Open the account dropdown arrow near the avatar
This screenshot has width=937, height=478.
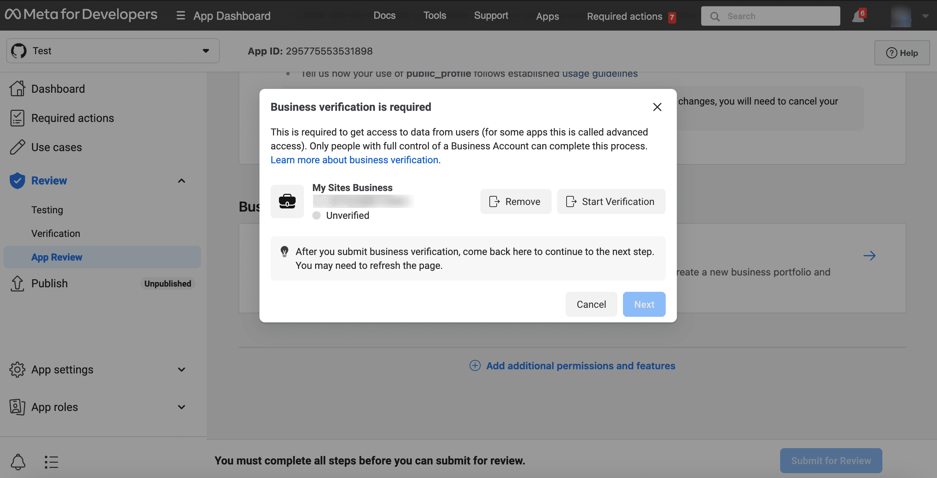coord(926,16)
